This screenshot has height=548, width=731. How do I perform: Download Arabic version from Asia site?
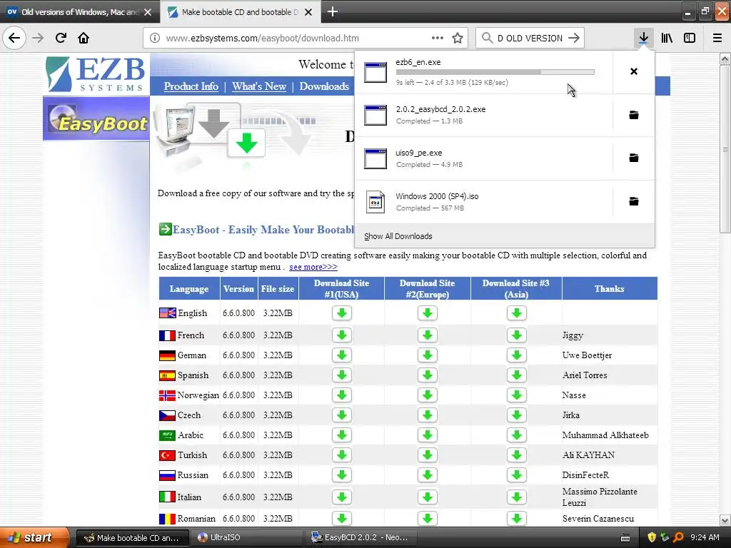pos(517,435)
